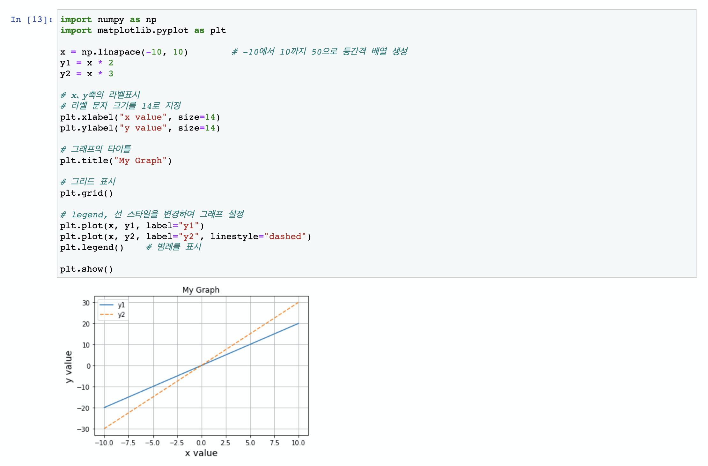
Task: Click the plt.title("My Graph") line
Action: pyautogui.click(x=116, y=161)
